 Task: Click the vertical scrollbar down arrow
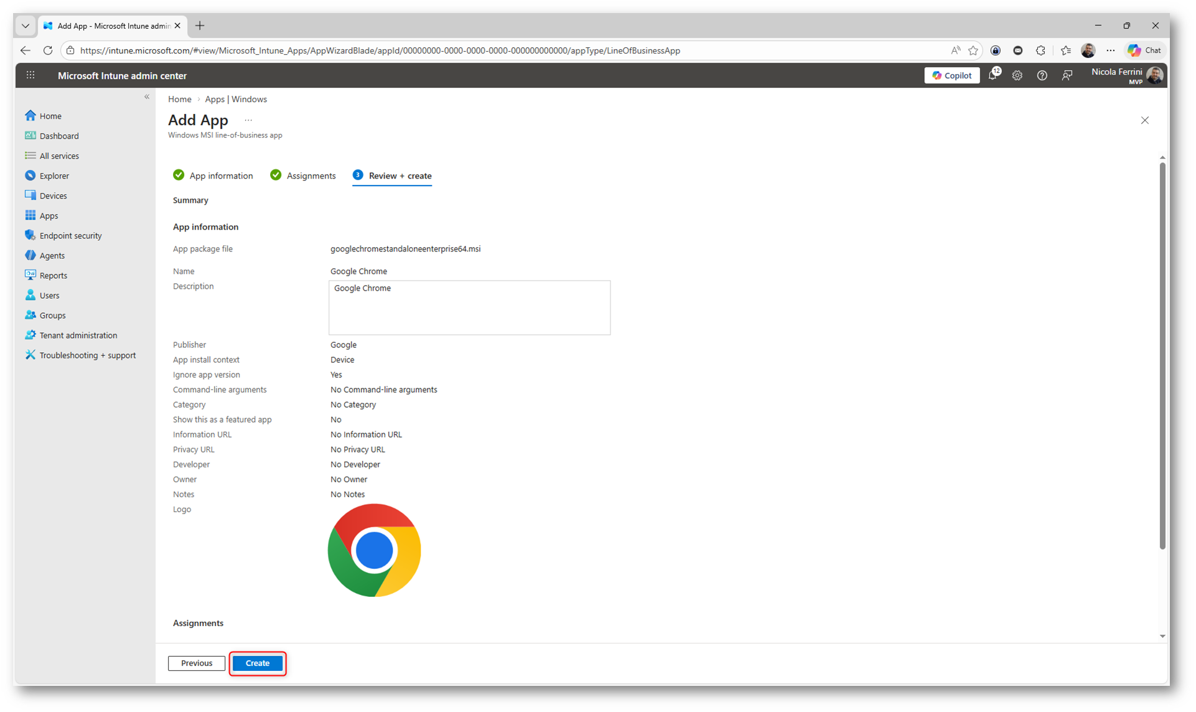pyautogui.click(x=1162, y=636)
